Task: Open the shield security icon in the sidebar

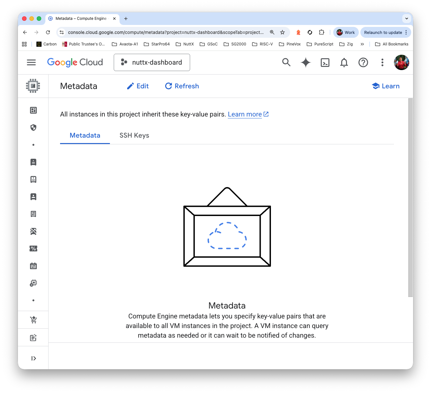Action: coord(33,127)
